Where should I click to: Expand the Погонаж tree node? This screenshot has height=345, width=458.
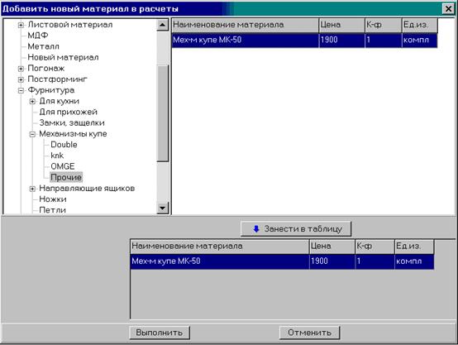(x=21, y=69)
